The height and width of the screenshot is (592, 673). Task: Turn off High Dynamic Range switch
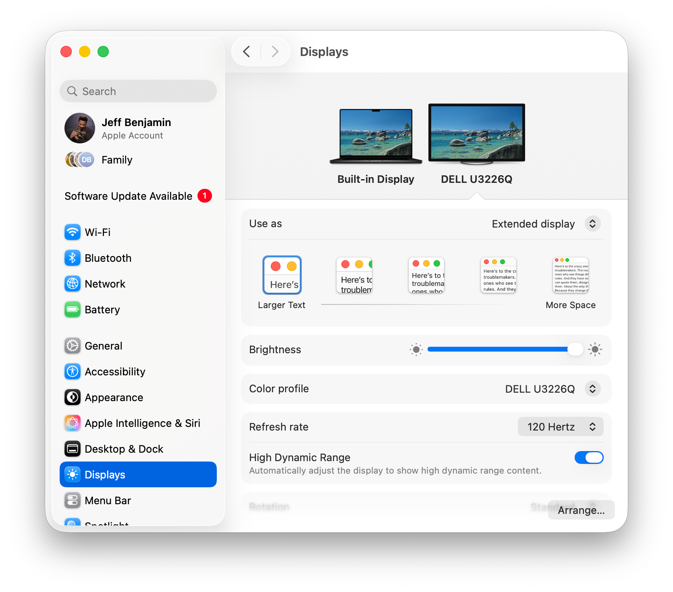(x=589, y=457)
